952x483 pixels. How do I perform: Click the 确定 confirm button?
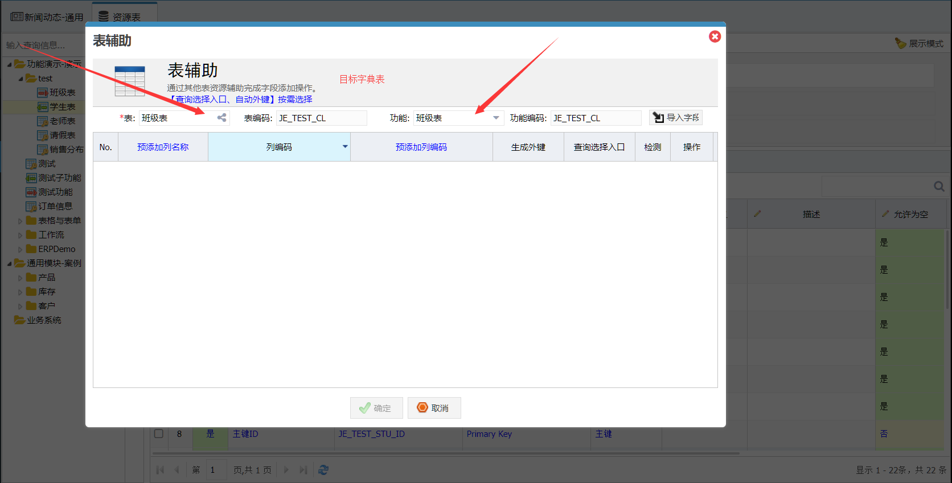pos(376,408)
